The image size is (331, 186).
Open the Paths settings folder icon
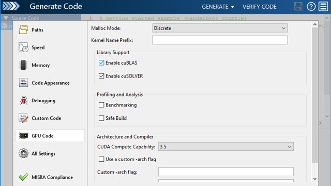tap(23, 29)
